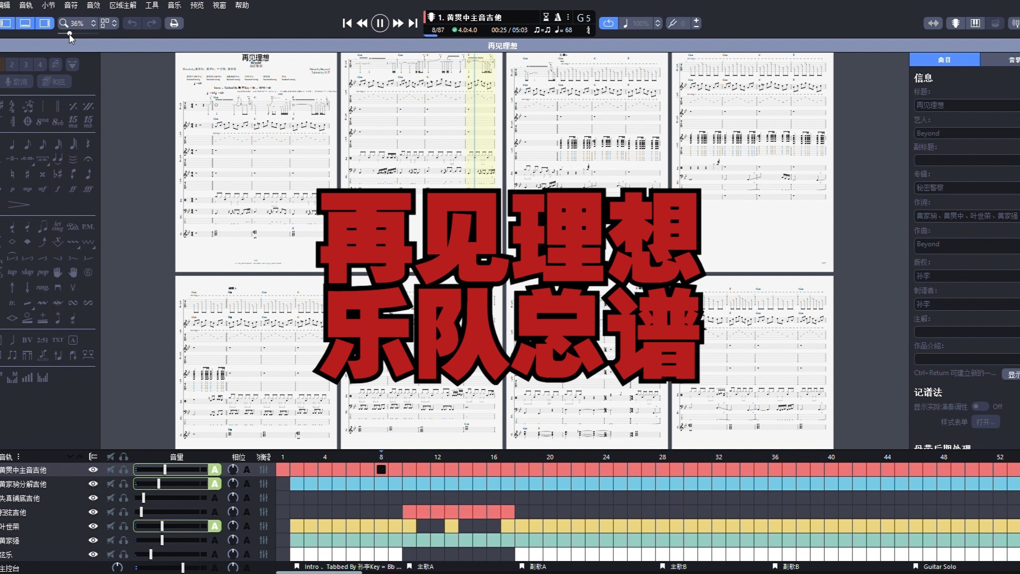This screenshot has width=1020, height=574.
Task: Toggle the metronome icon
Action: click(x=558, y=17)
